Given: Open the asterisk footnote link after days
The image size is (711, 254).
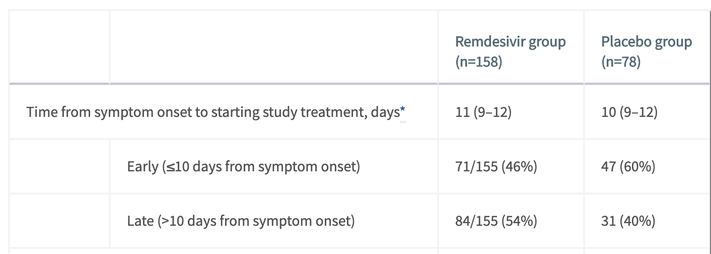Looking at the screenshot, I should (402, 112).
